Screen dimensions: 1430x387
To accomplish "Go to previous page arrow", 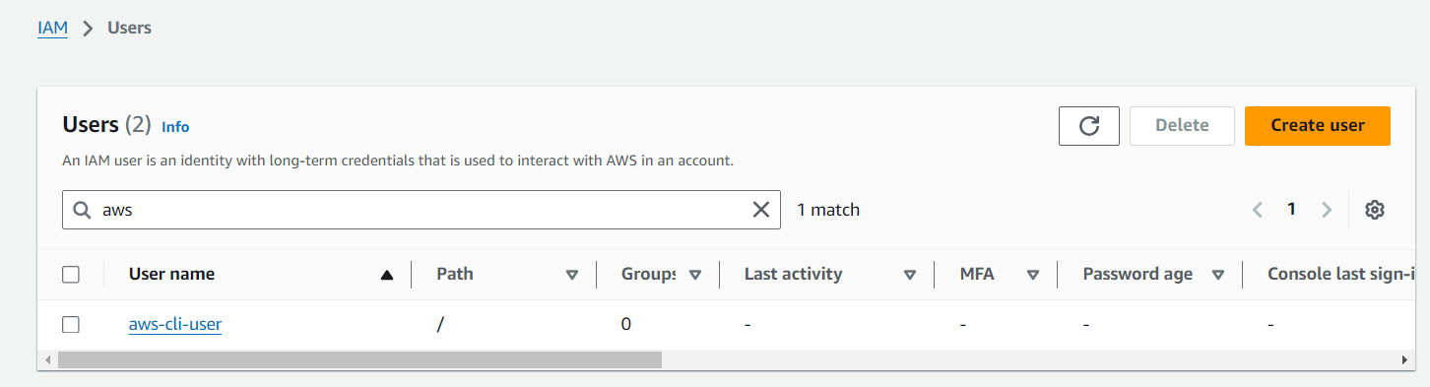I will [x=1258, y=210].
